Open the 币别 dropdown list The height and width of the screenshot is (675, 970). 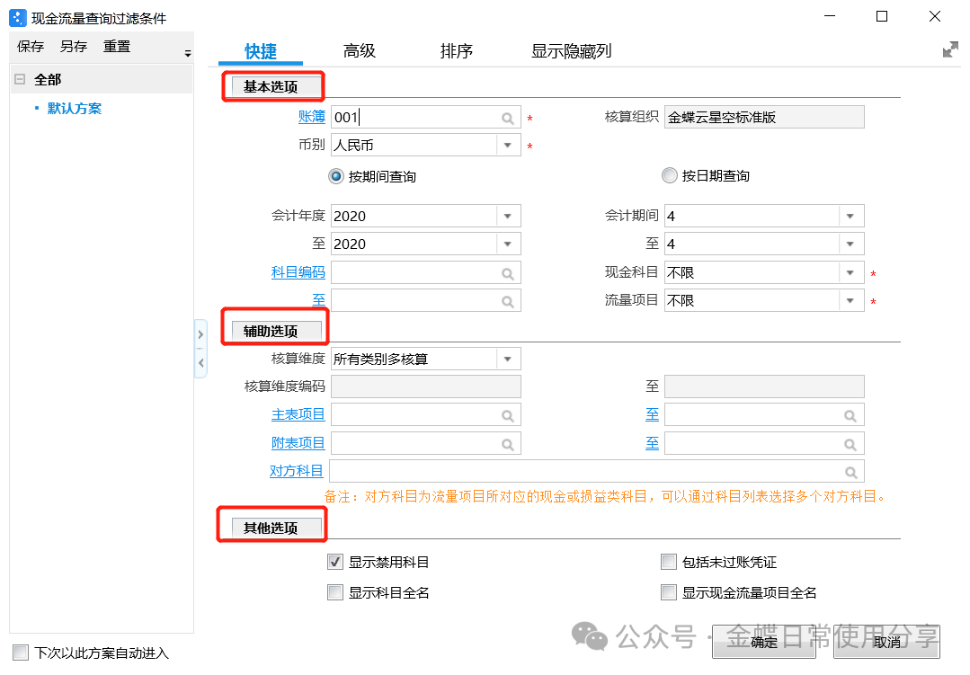[x=508, y=146]
